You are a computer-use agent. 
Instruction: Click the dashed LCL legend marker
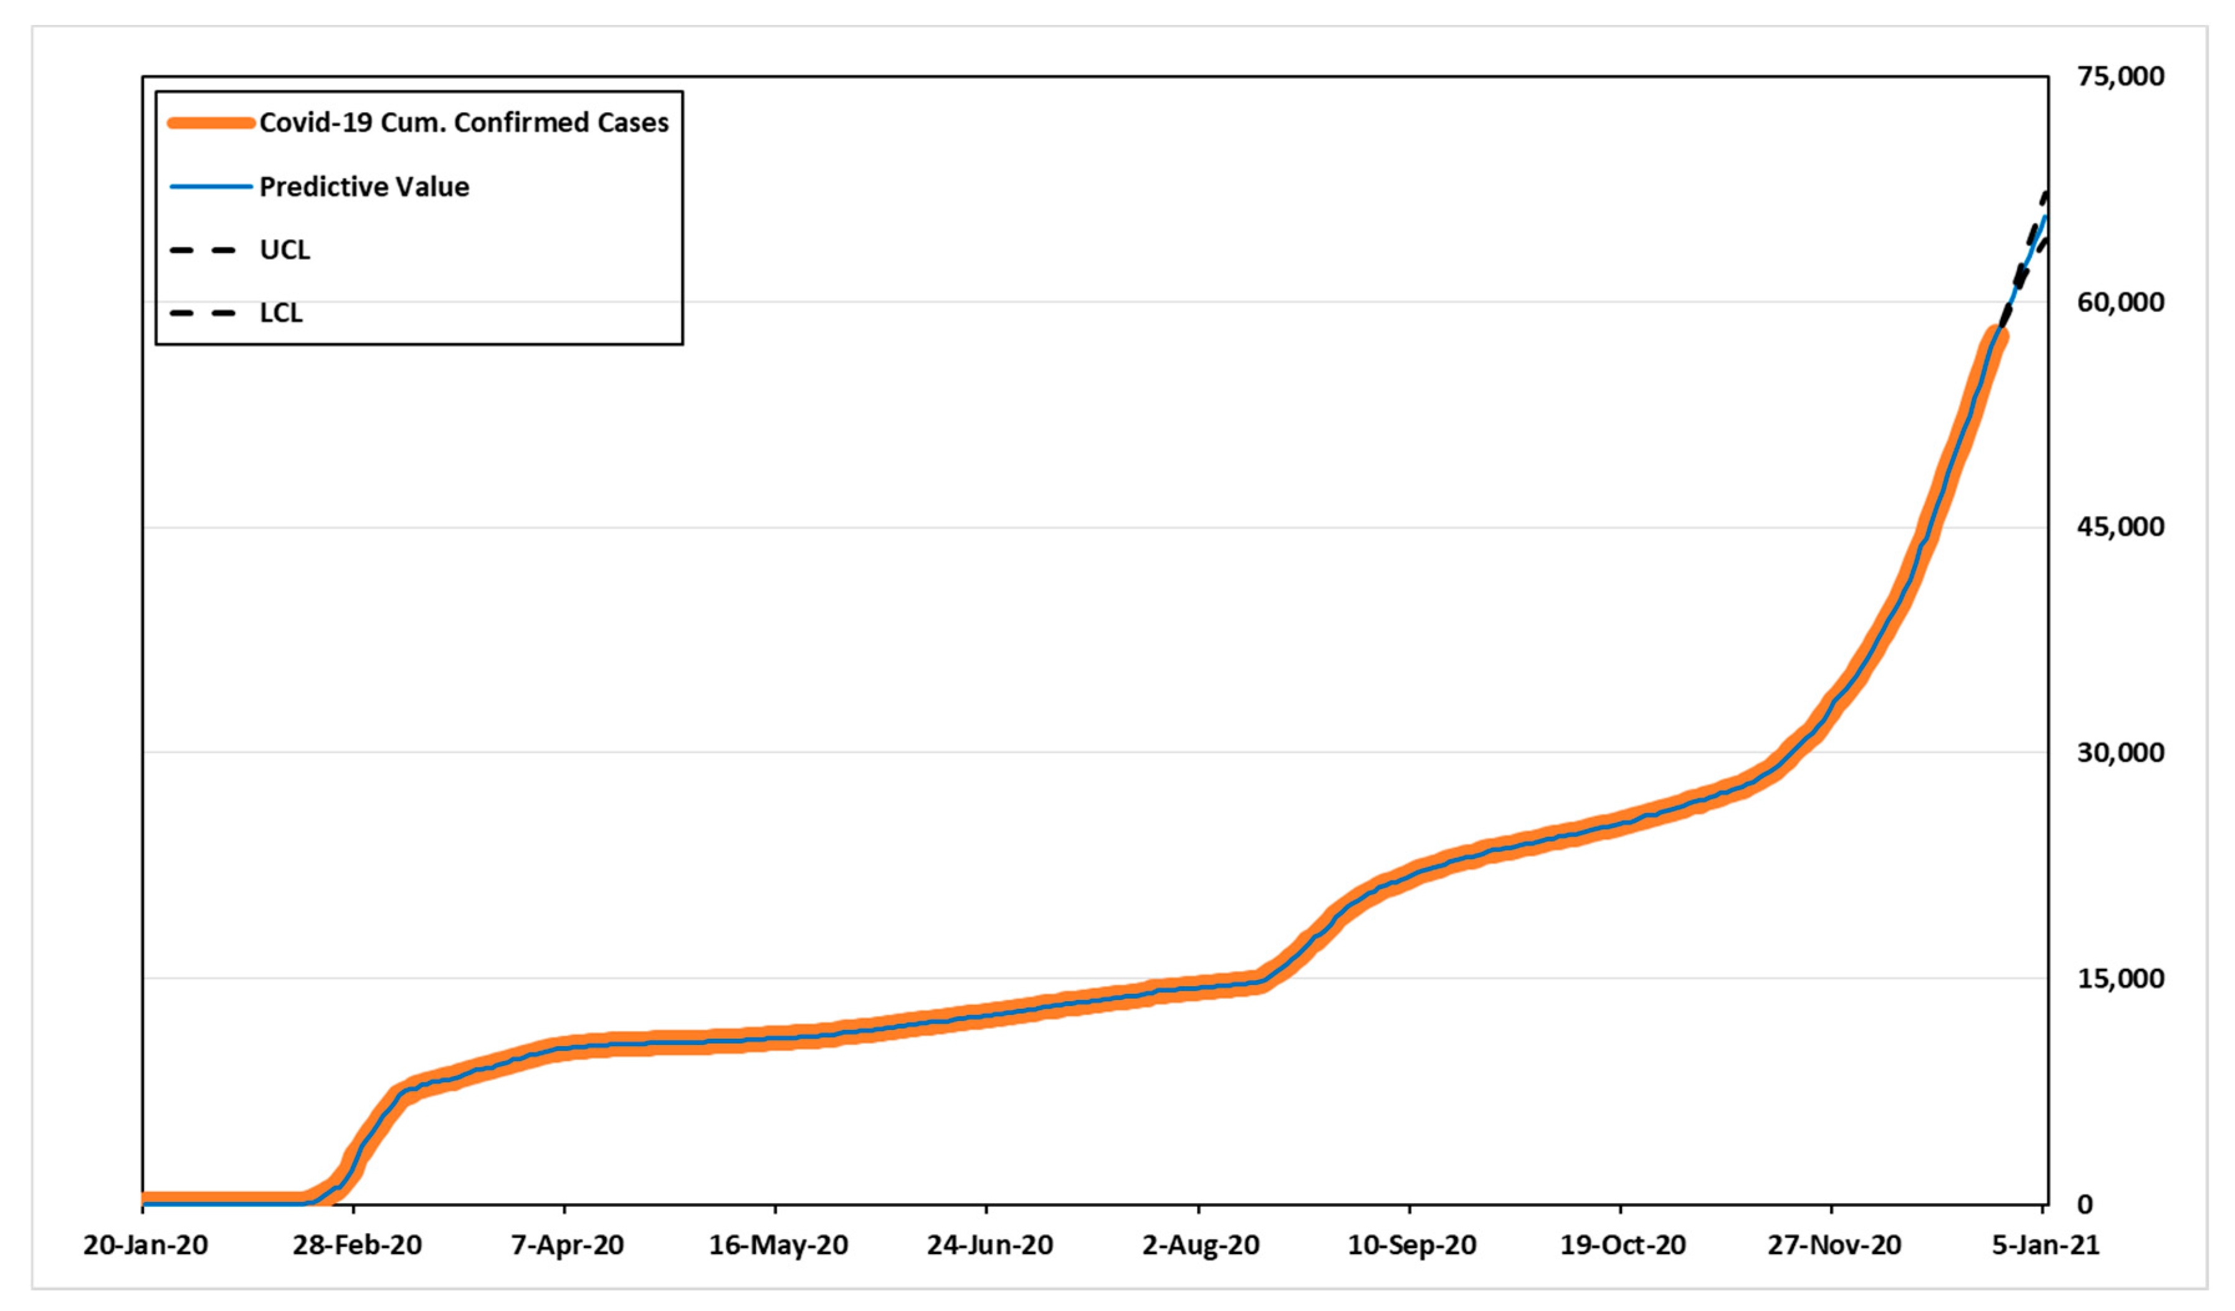[x=203, y=313]
